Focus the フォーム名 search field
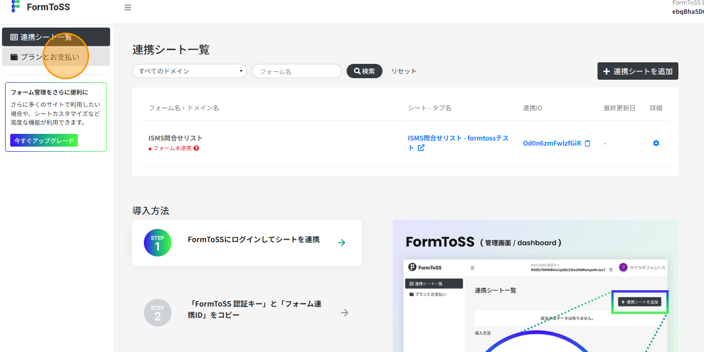 [x=297, y=71]
